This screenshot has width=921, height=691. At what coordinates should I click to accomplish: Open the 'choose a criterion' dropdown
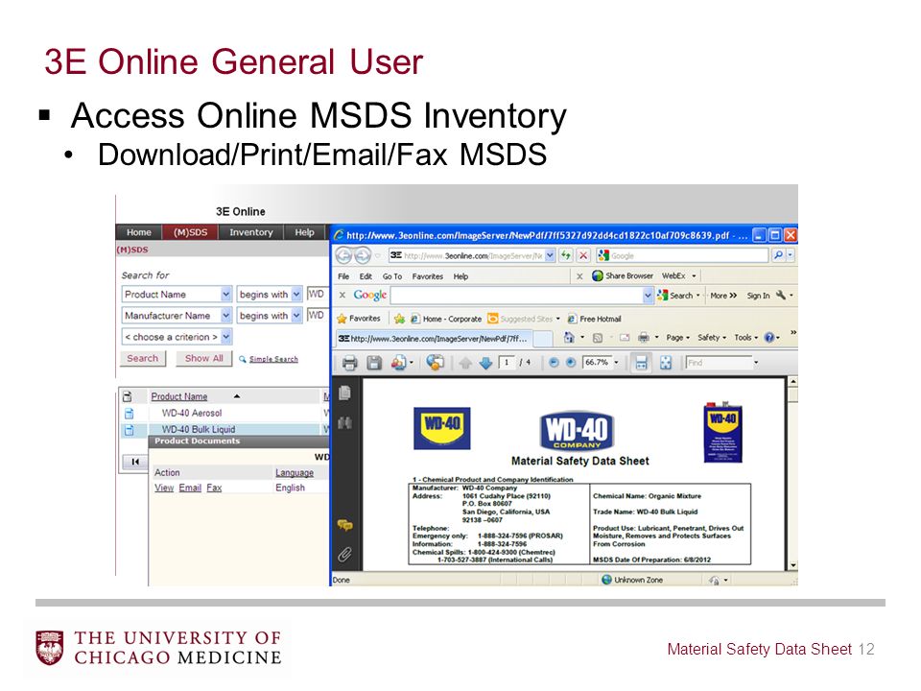(x=226, y=337)
